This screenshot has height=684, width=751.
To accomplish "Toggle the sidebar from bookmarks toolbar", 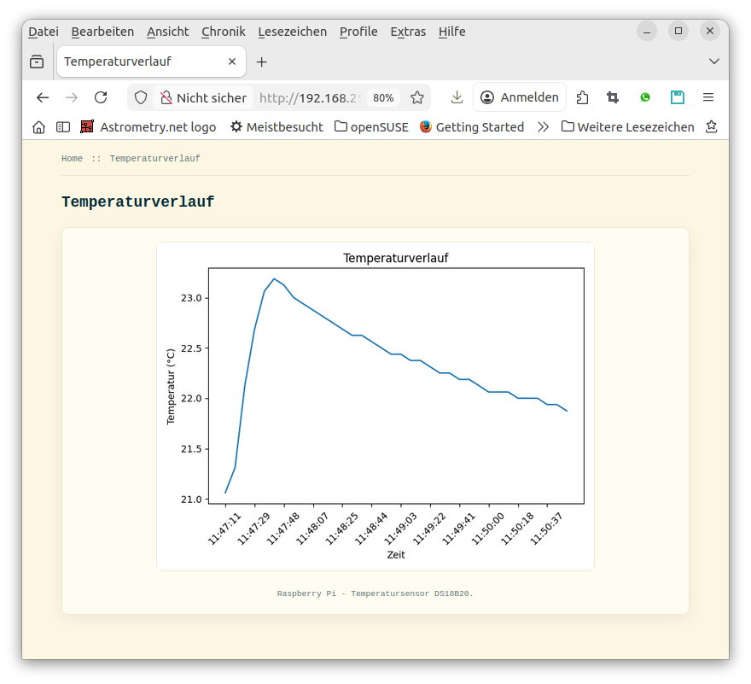I will tap(63, 127).
